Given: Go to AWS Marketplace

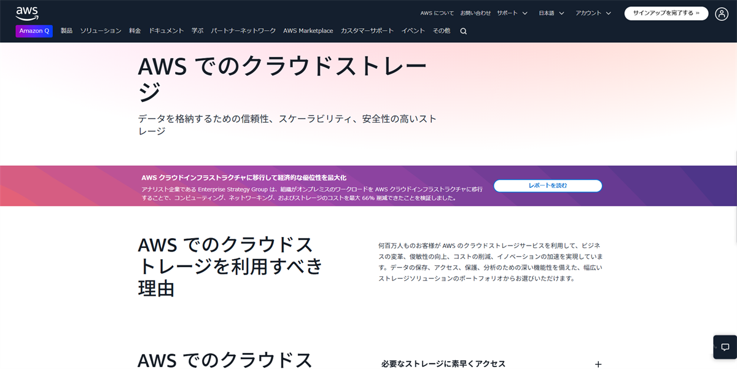Looking at the screenshot, I should (308, 31).
